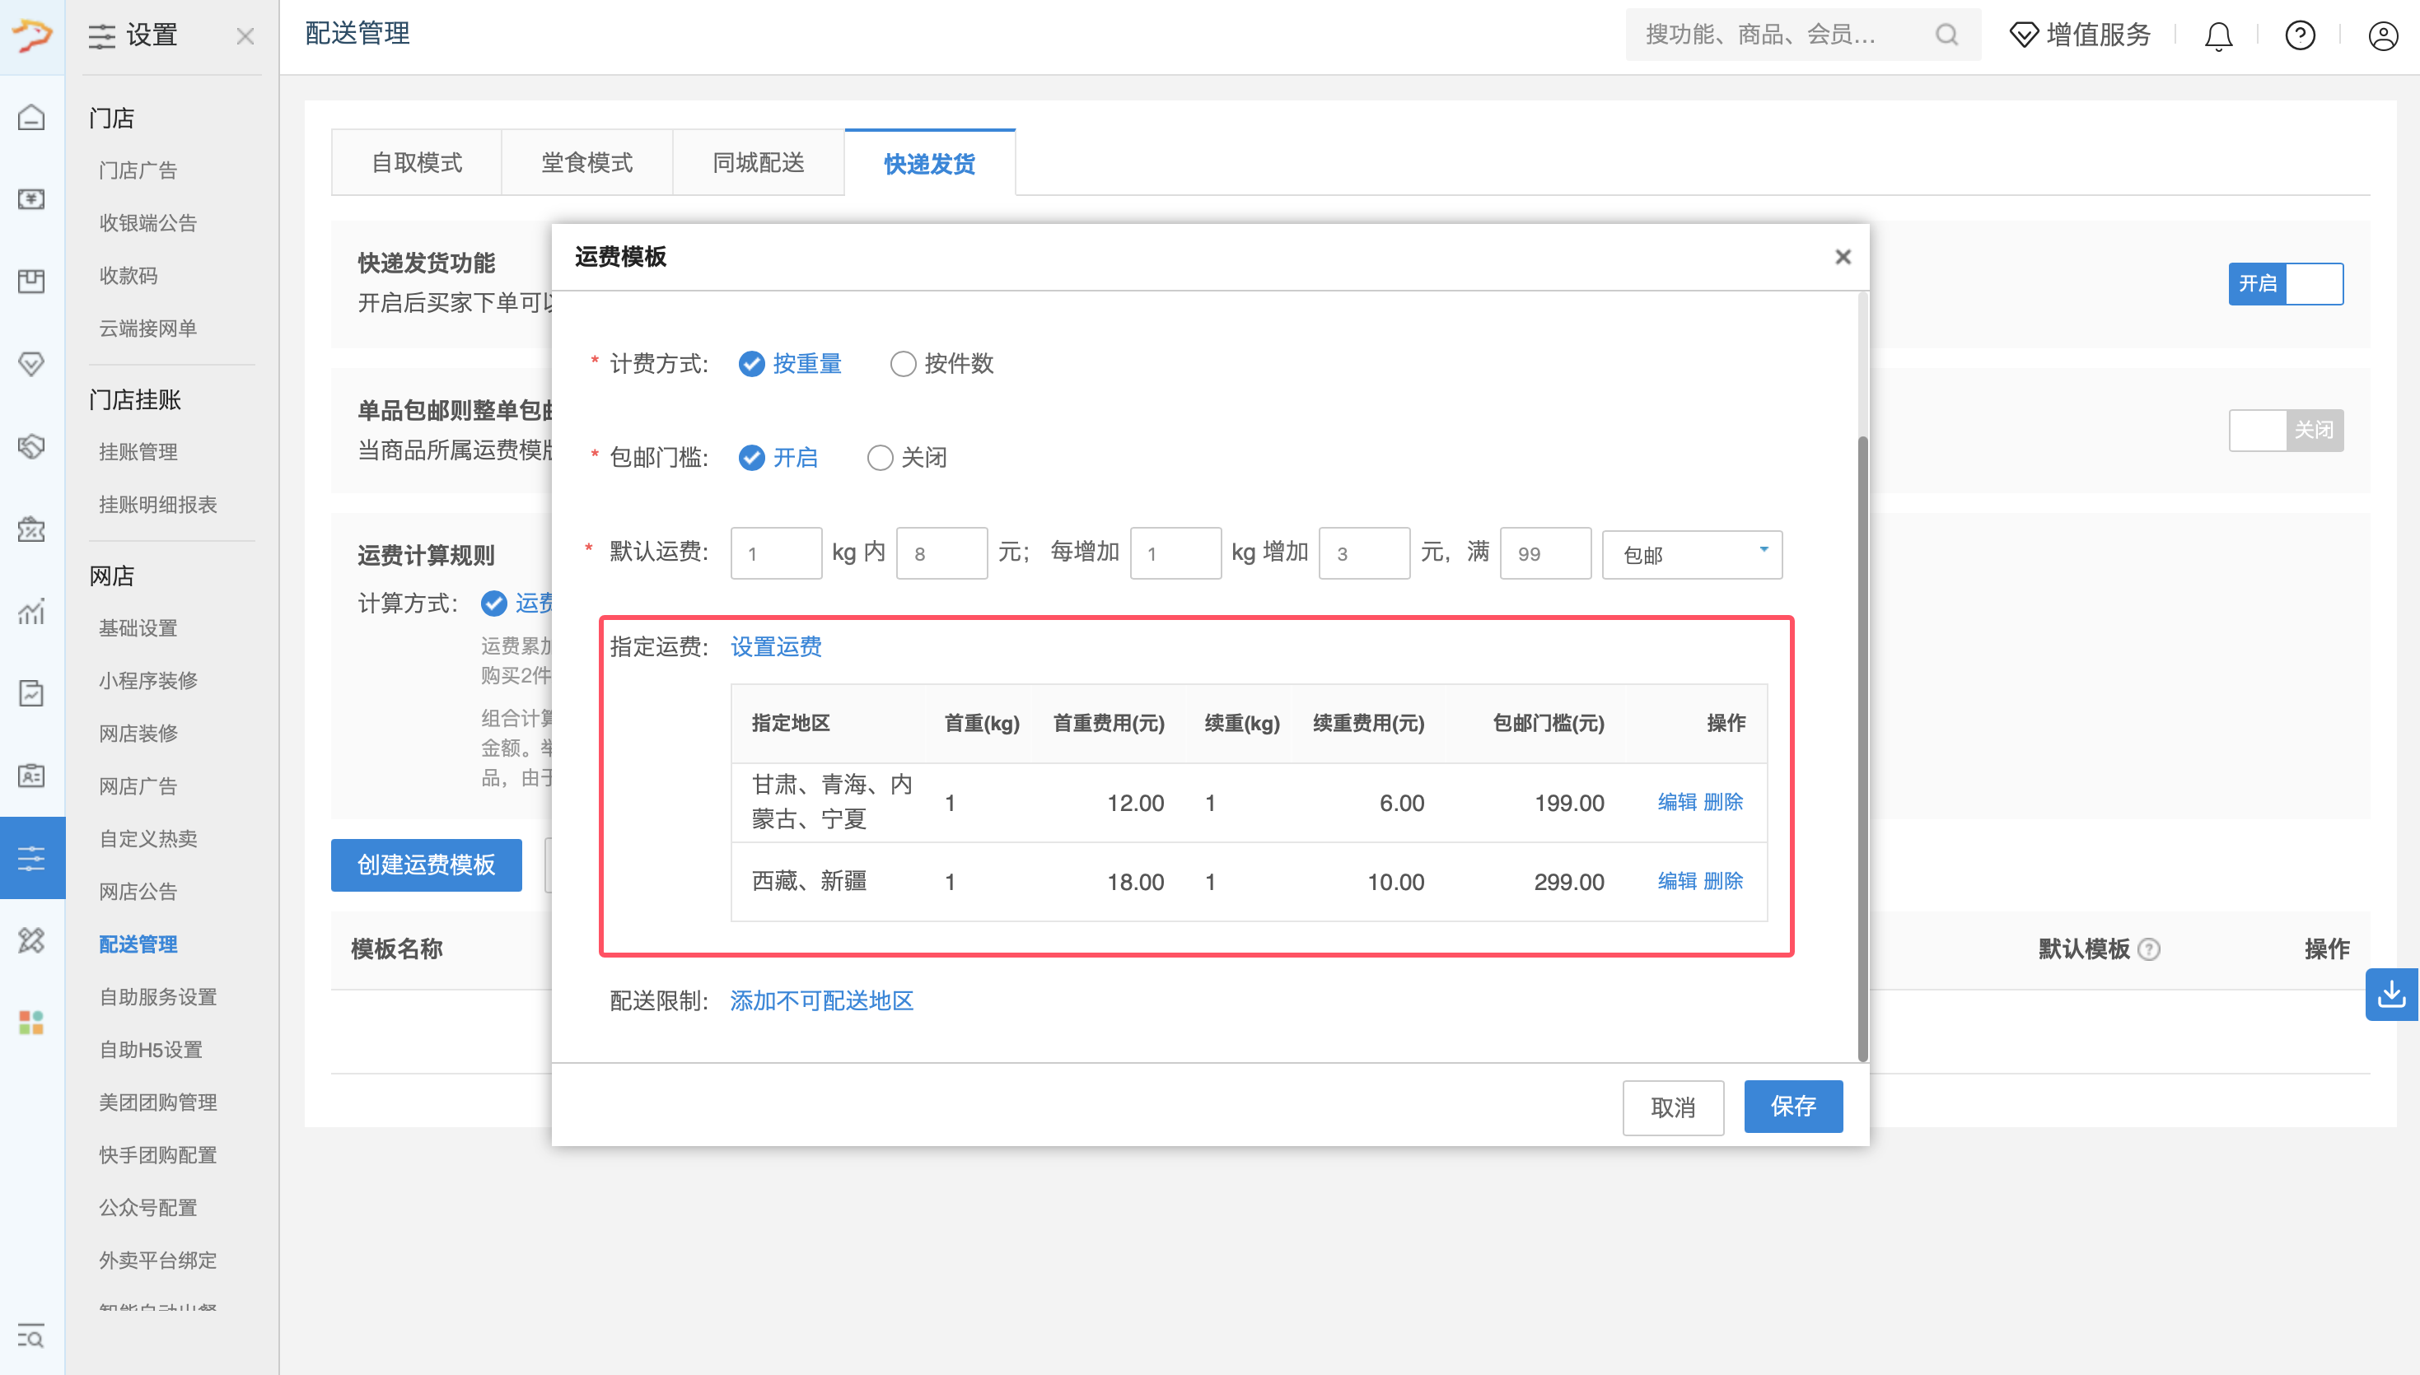
Task: Click the default template help icon
Action: pos(2149,949)
